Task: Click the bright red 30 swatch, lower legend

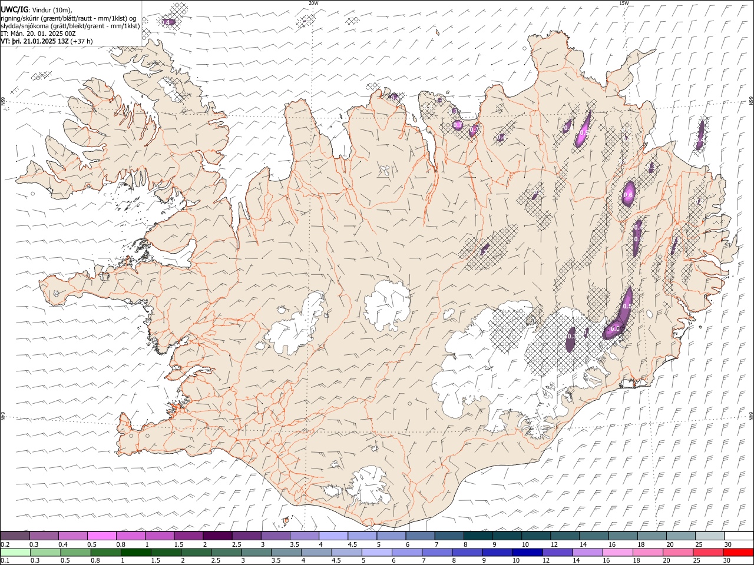Action: [738, 552]
